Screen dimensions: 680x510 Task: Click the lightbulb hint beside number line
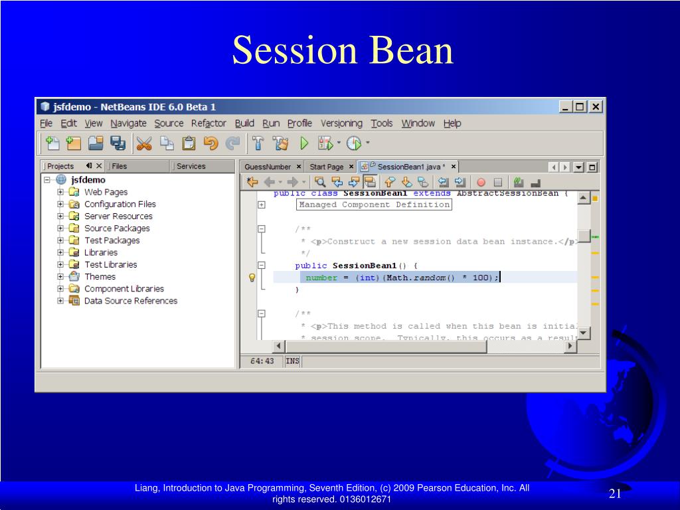(252, 278)
